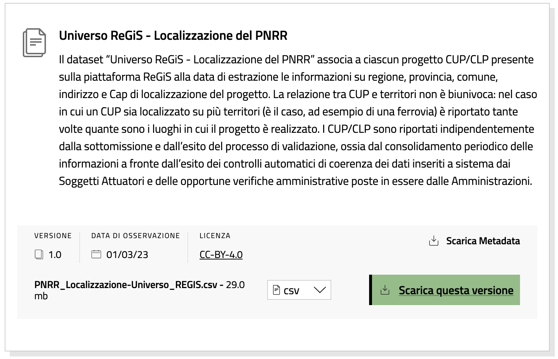The image size is (558, 359).
Task: Open the csv file format dropdown
Action: [299, 290]
